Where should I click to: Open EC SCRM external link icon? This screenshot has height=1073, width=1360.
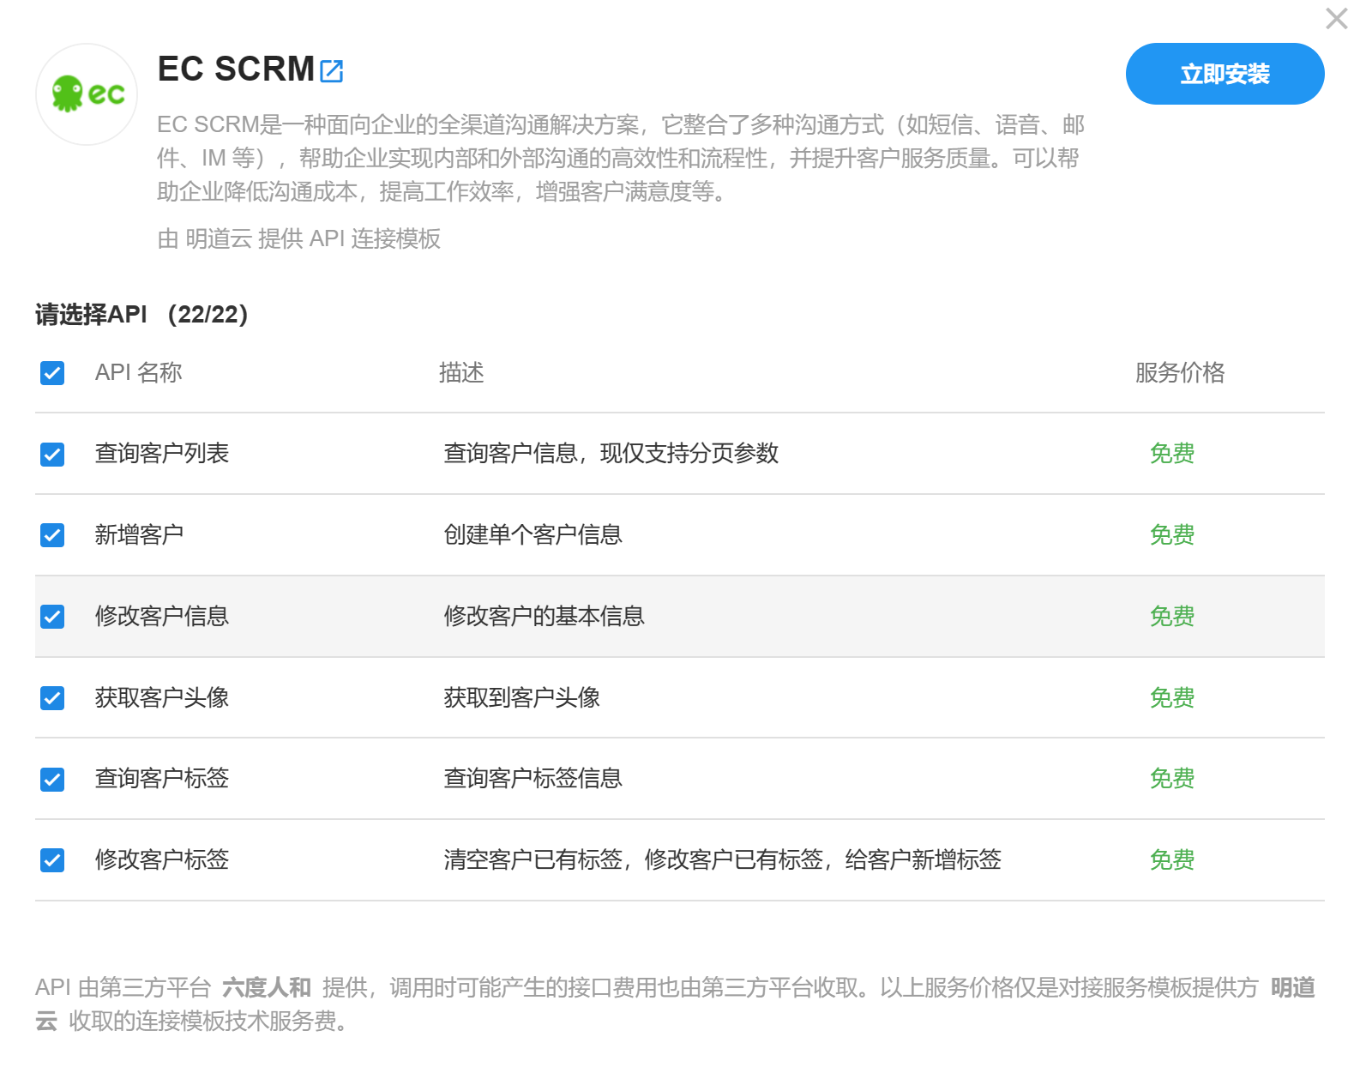(331, 70)
